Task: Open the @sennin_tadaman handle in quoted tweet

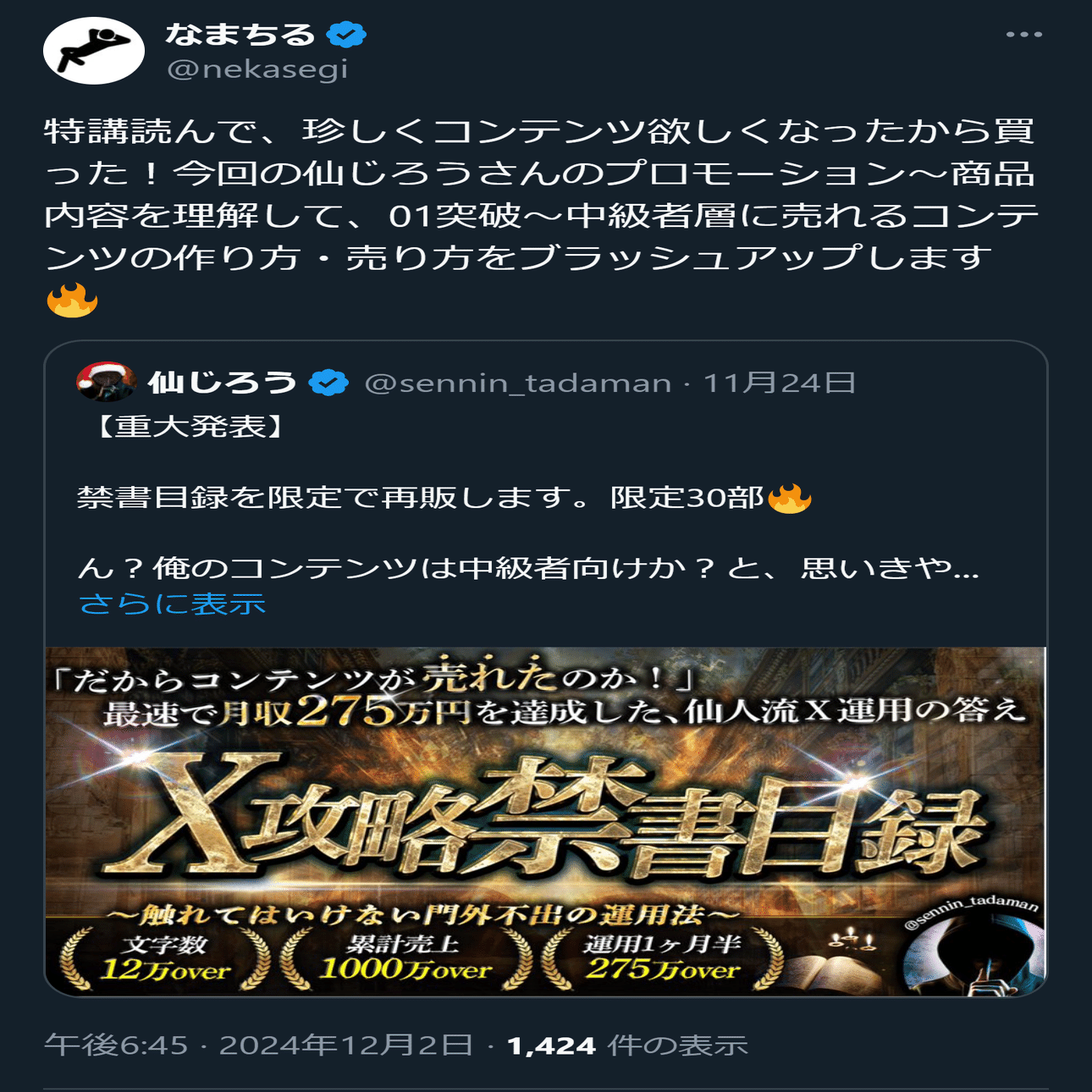Action: 518,383
